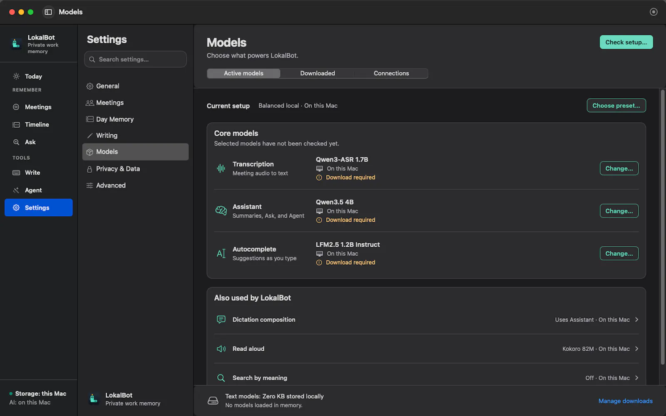Toggle the sidebar with the title bar icon
666x416 pixels.
pyautogui.click(x=48, y=12)
